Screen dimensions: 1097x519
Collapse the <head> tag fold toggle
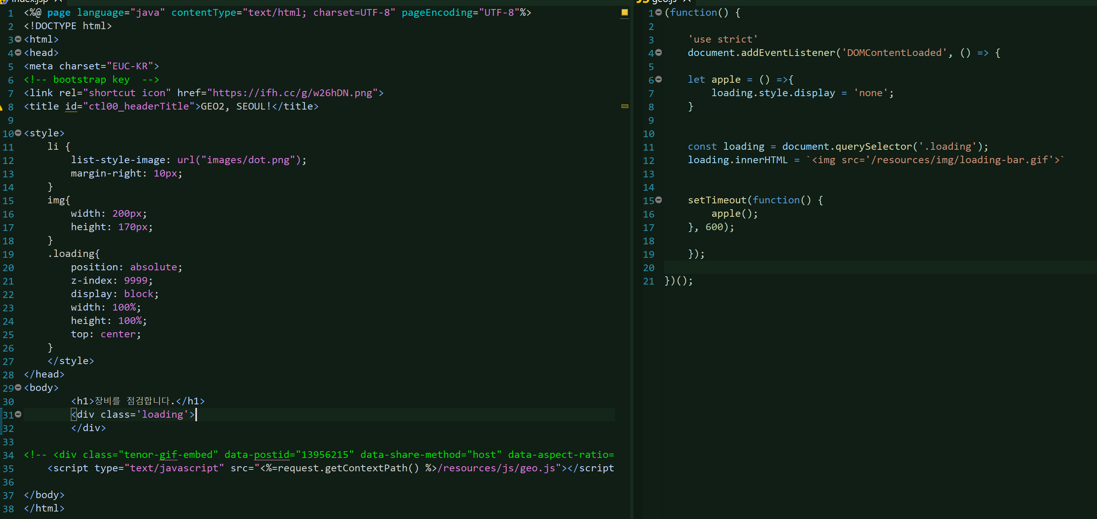18,52
